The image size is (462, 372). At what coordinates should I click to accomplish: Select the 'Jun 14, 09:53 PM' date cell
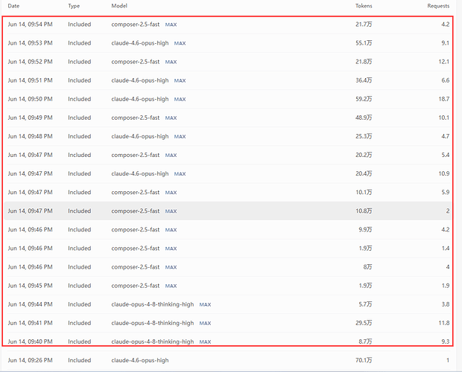30,43
